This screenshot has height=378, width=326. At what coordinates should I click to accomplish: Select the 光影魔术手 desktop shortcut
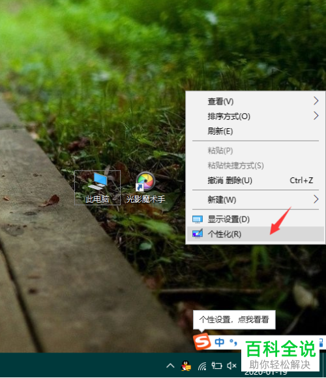click(145, 188)
